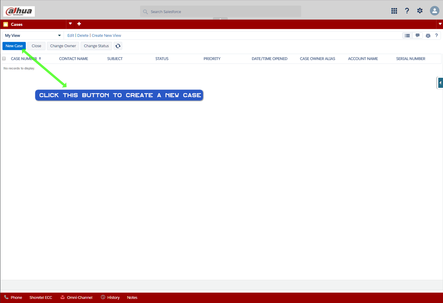Click the 'No records to display.' text
The width and height of the screenshot is (443, 303).
coord(19,68)
